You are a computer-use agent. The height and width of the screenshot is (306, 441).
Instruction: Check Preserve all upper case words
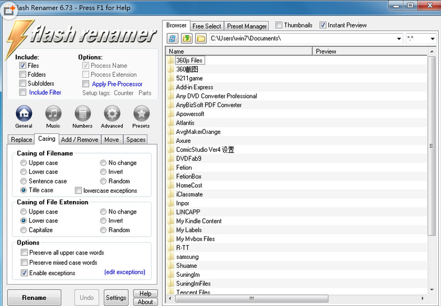(x=24, y=252)
